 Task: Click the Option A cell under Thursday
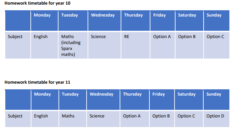pyautogui.click(x=135, y=119)
